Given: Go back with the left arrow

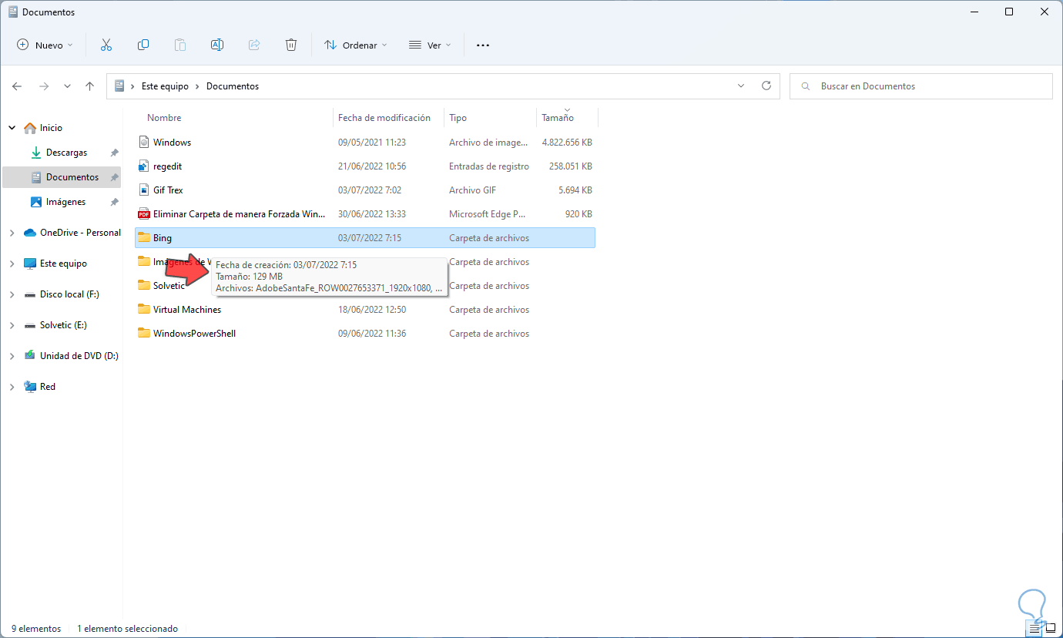Looking at the screenshot, I should pos(17,86).
